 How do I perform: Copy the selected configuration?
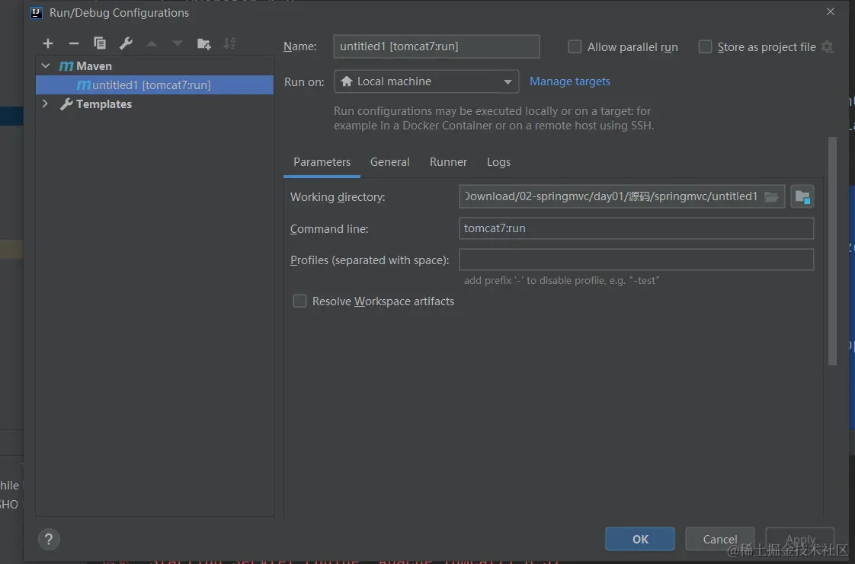click(x=100, y=43)
